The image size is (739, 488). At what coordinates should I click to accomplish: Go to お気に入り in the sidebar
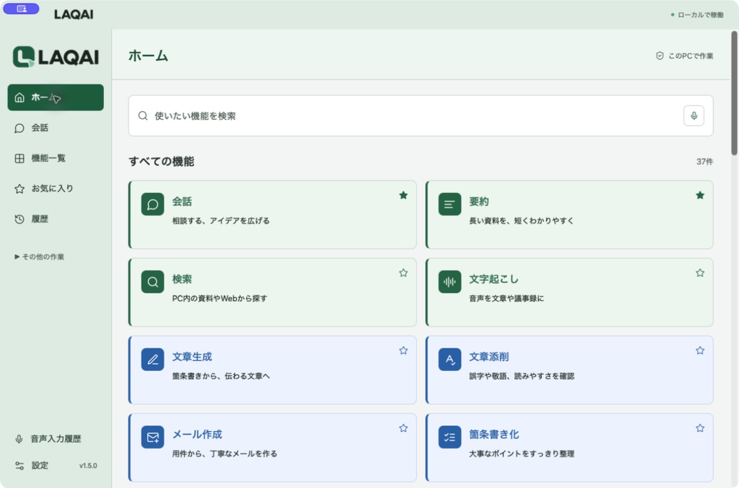[x=55, y=189]
